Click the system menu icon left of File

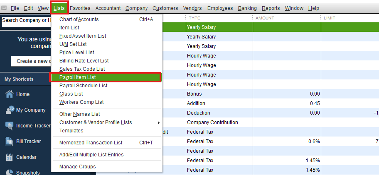click(4, 8)
